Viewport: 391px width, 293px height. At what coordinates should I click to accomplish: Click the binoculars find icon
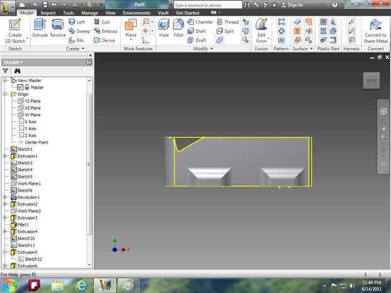coord(17,71)
